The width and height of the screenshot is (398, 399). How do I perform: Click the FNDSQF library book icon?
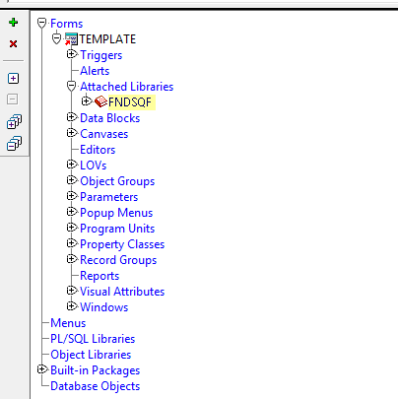click(x=100, y=101)
